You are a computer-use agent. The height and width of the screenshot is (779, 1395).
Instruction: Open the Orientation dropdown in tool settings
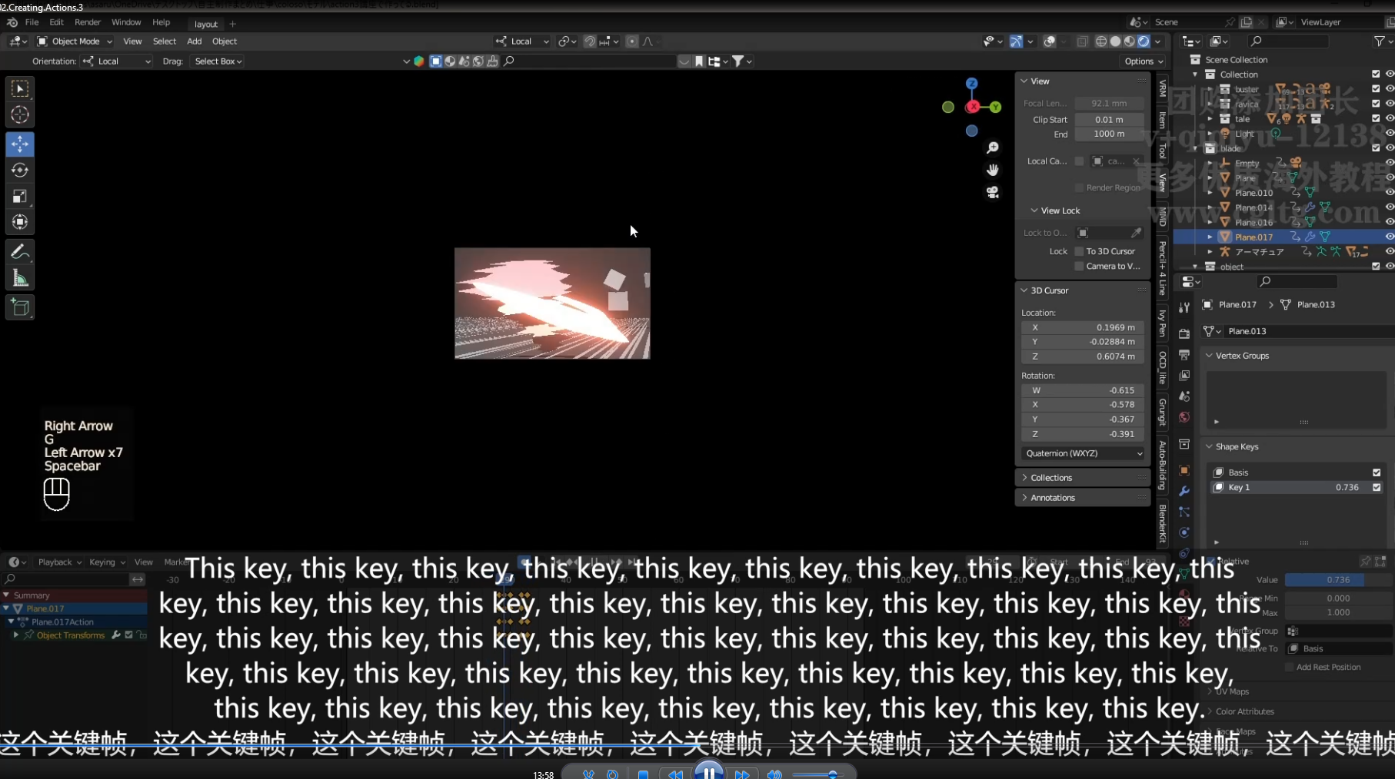pyautogui.click(x=117, y=61)
